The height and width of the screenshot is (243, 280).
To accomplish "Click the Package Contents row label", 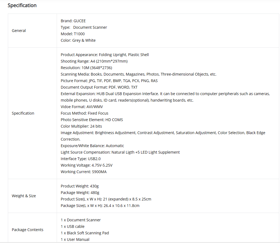I will pyautogui.click(x=27, y=230).
